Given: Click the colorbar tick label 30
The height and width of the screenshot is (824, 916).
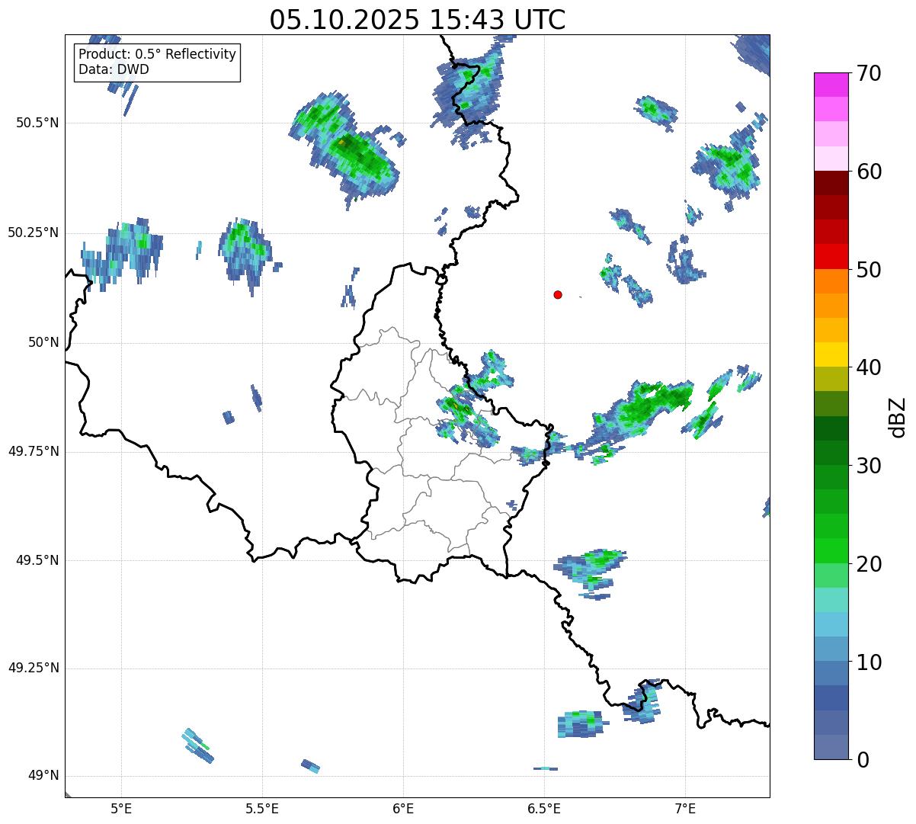Looking at the screenshot, I should pyautogui.click(x=867, y=466).
